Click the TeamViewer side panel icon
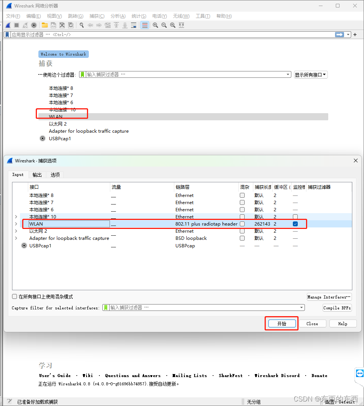The image size is (364, 406). (x=359, y=373)
